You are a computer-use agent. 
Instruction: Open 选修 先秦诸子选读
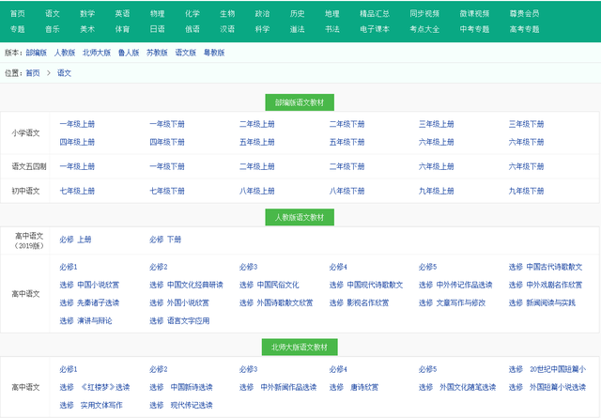click(x=89, y=302)
